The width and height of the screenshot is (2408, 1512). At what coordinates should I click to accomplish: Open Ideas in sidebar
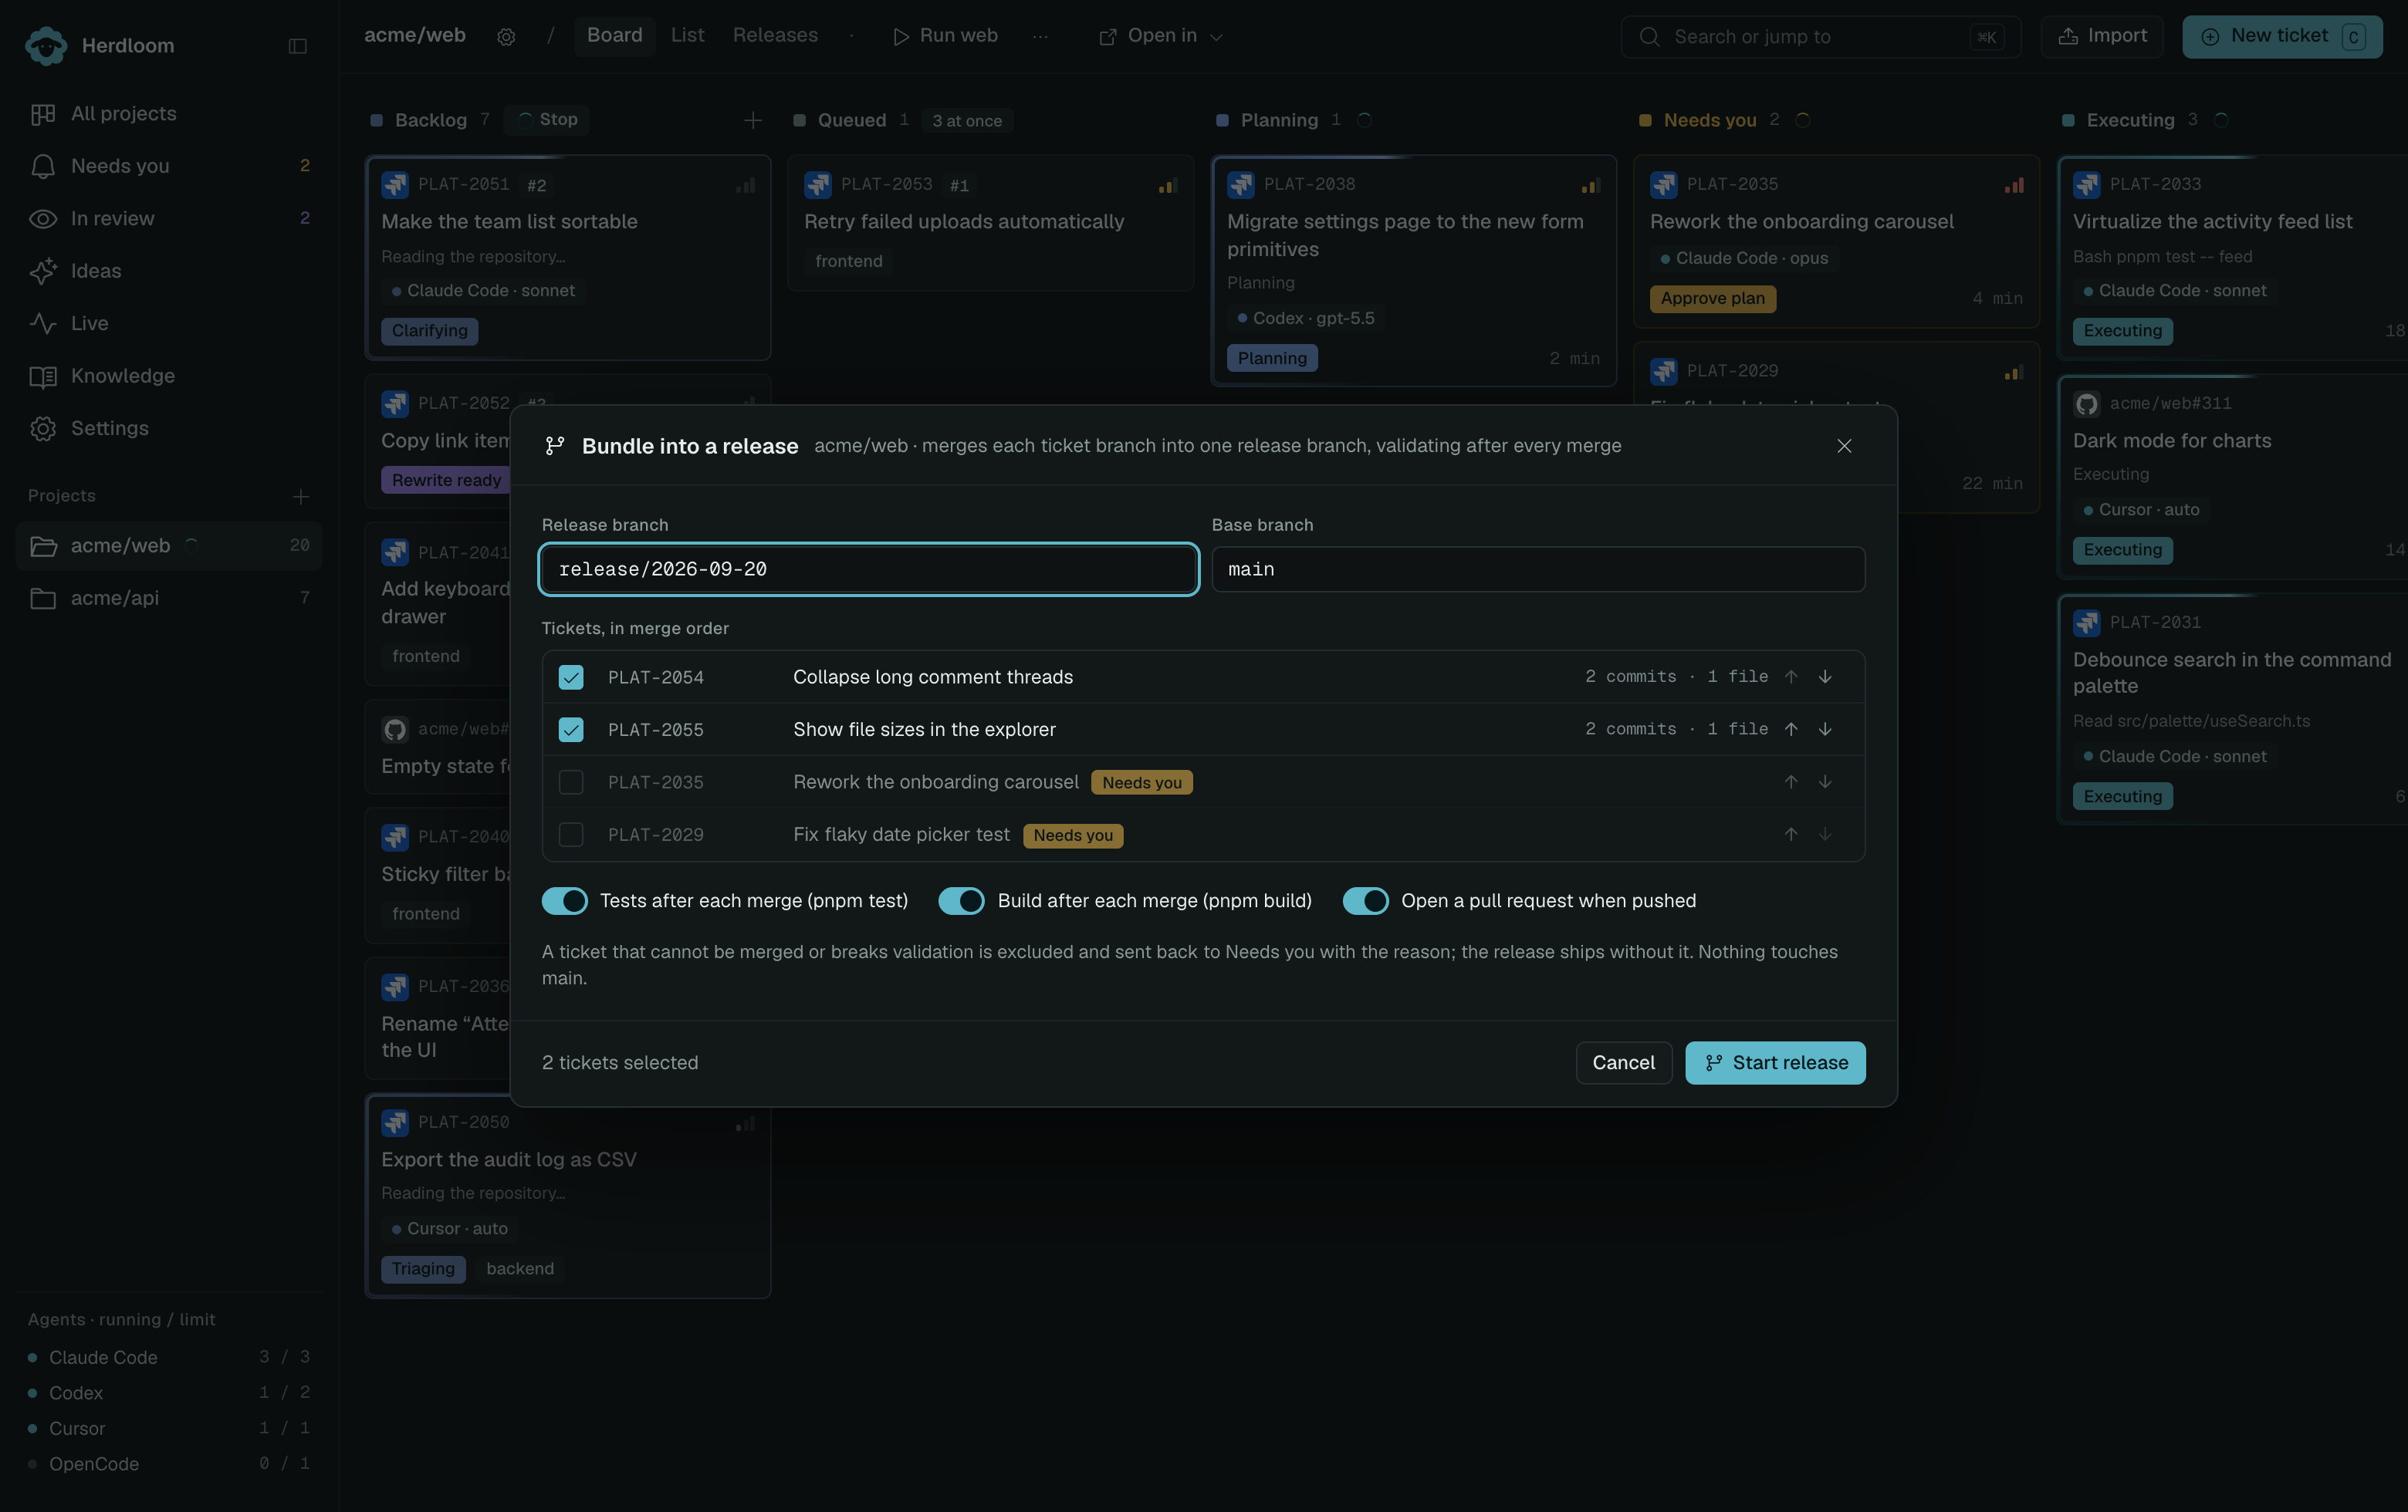point(169,271)
